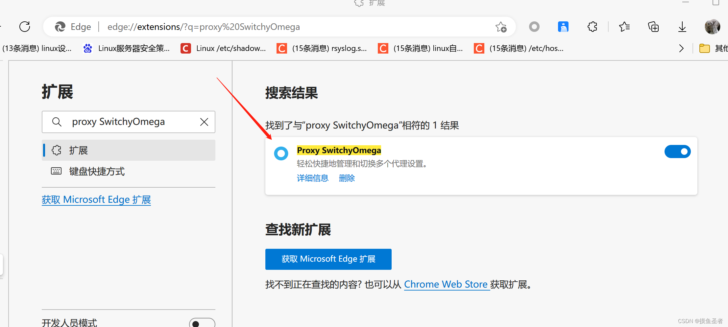The width and height of the screenshot is (728, 327).
Task: Click 删除 to remove Proxy SwitchyOmega
Action: (x=347, y=178)
